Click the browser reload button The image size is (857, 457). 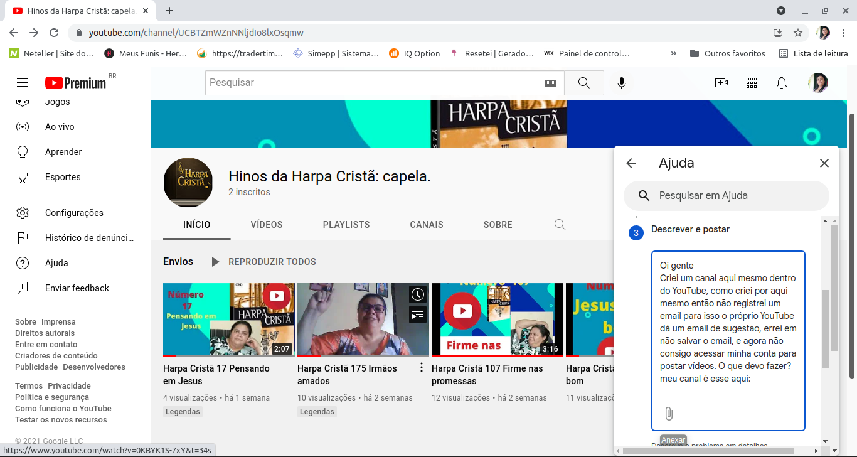(x=54, y=33)
